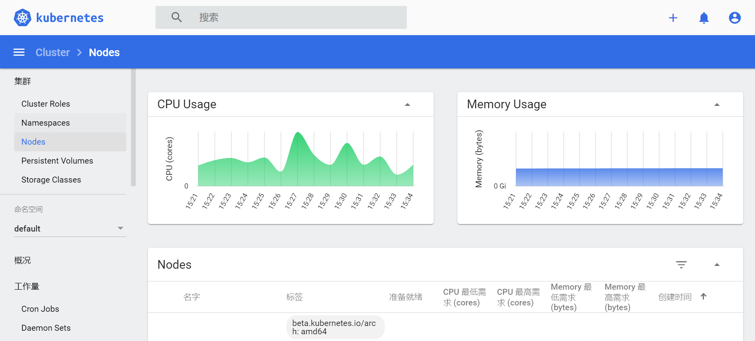Click the CPU Usage title

pyautogui.click(x=187, y=104)
